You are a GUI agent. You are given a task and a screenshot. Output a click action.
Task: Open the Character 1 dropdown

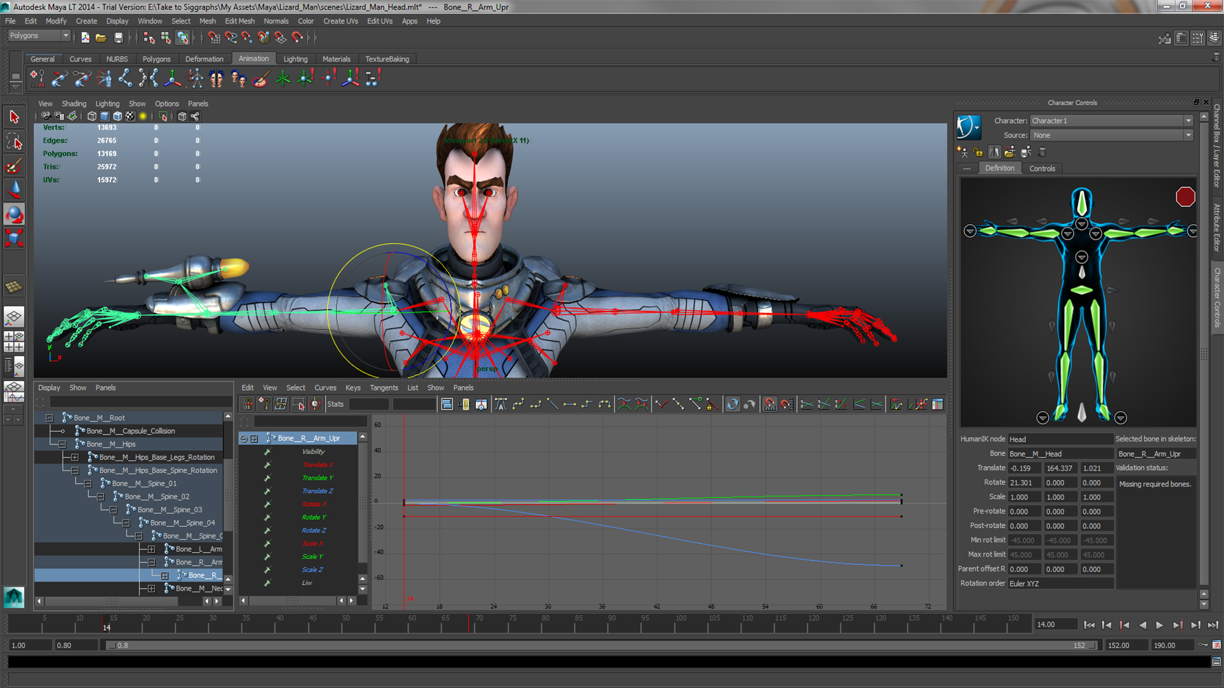pos(1111,120)
